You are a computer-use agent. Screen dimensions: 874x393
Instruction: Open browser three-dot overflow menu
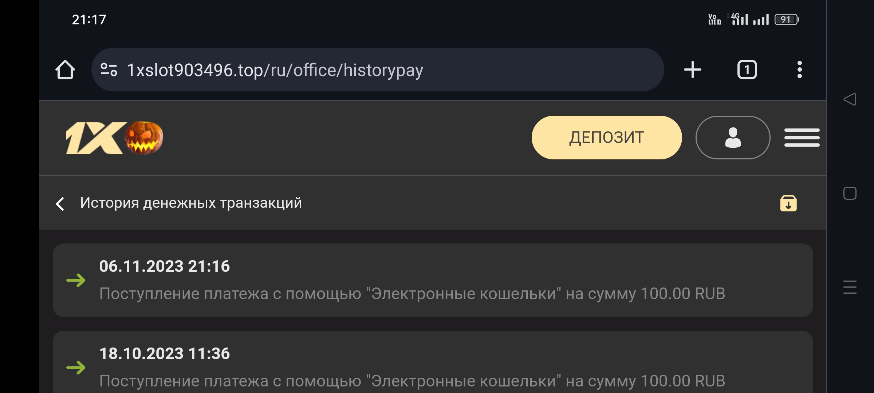799,70
